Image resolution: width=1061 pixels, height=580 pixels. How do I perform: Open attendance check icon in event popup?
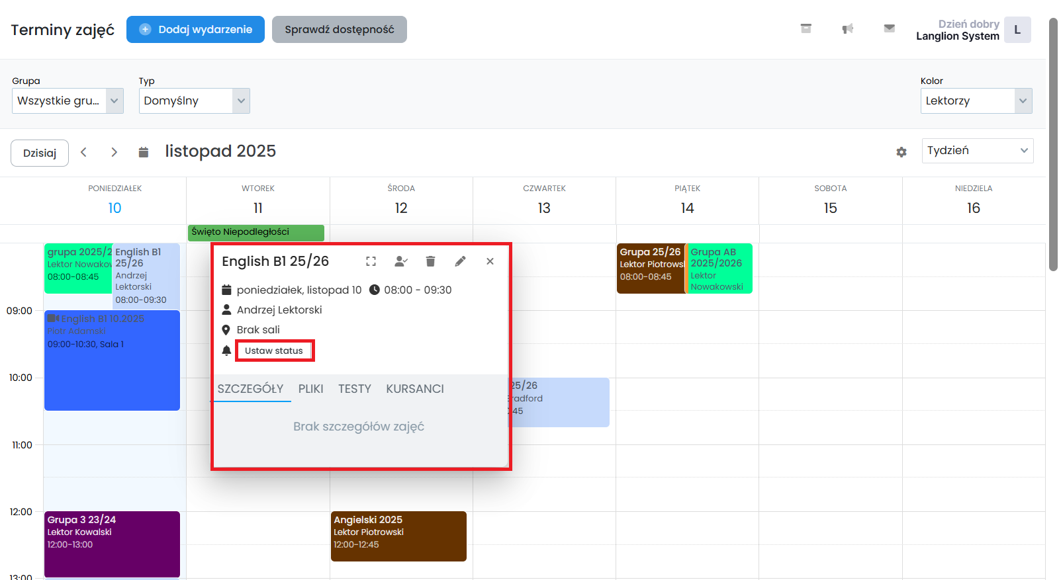(400, 261)
